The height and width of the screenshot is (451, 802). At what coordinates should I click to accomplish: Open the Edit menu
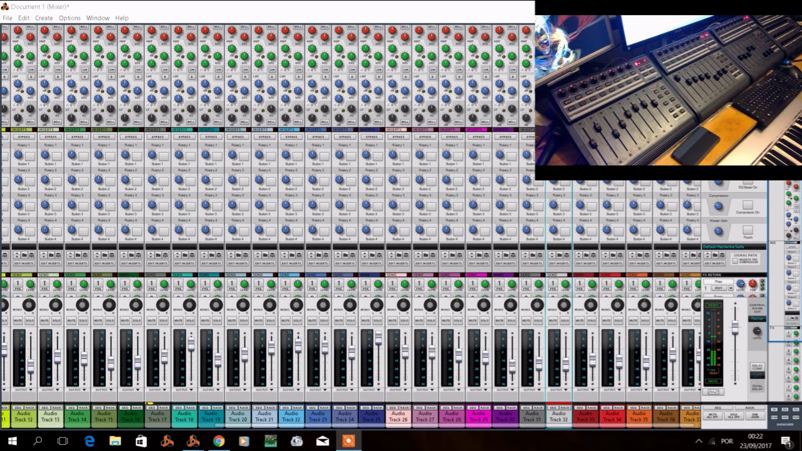[24, 18]
